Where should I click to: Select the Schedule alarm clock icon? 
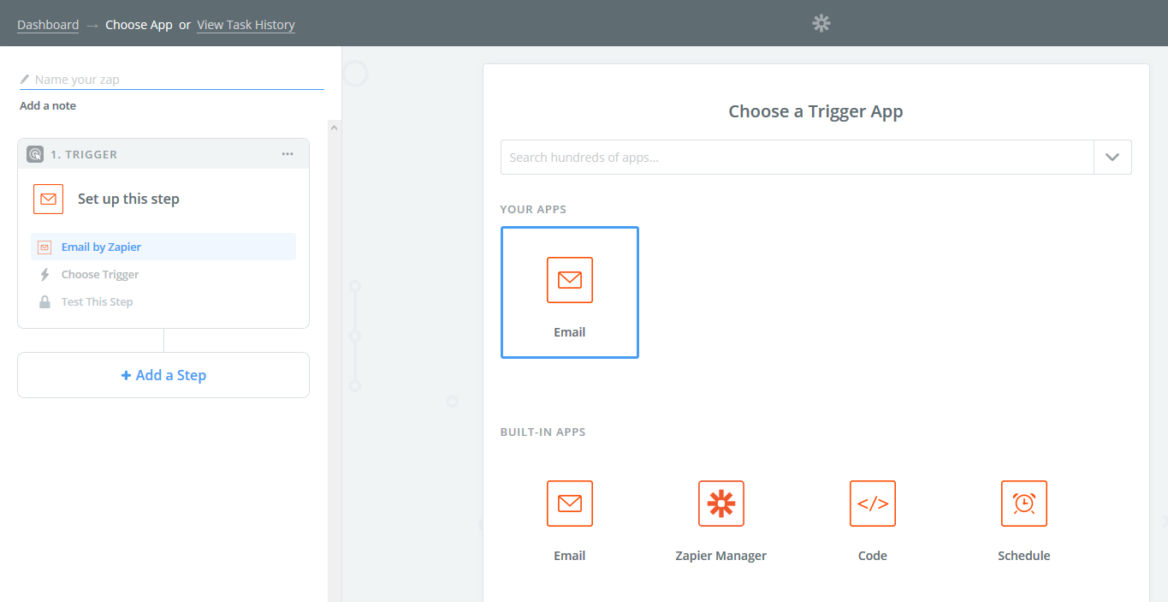pyautogui.click(x=1024, y=504)
